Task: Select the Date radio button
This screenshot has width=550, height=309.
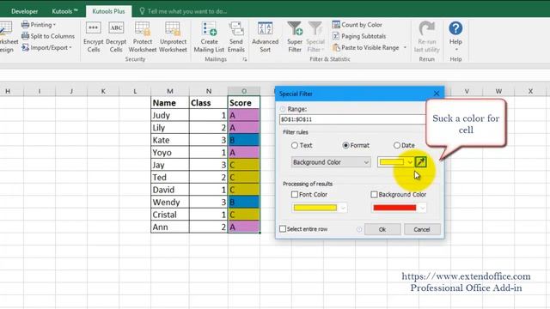Action: [x=397, y=145]
